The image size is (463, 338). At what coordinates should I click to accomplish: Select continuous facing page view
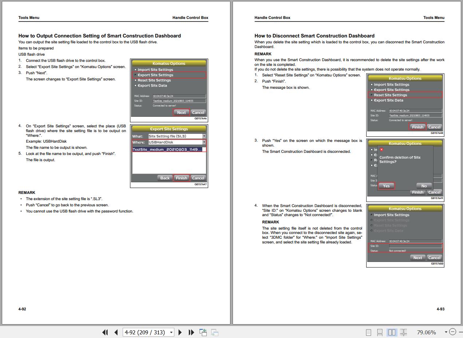(403, 332)
